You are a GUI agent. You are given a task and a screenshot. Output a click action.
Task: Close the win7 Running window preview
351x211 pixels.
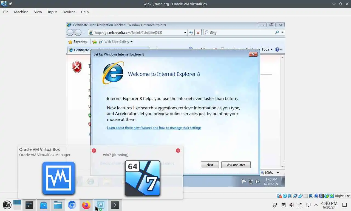point(178,151)
